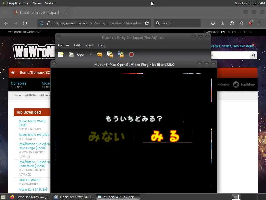Click padlock site info icon

[x=49, y=23]
